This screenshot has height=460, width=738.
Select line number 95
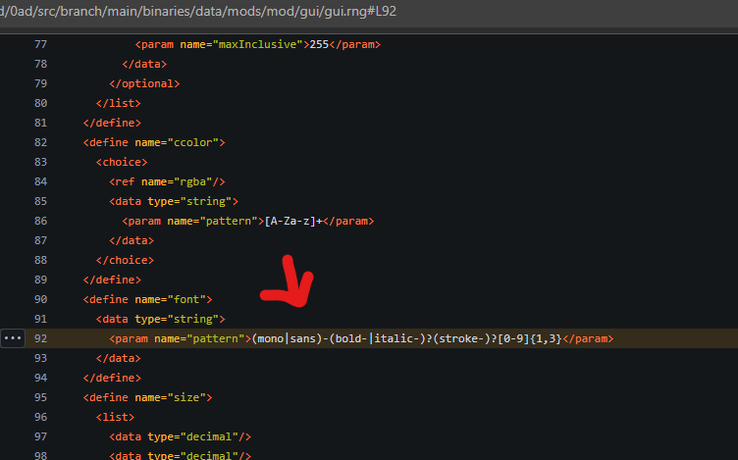coord(40,397)
